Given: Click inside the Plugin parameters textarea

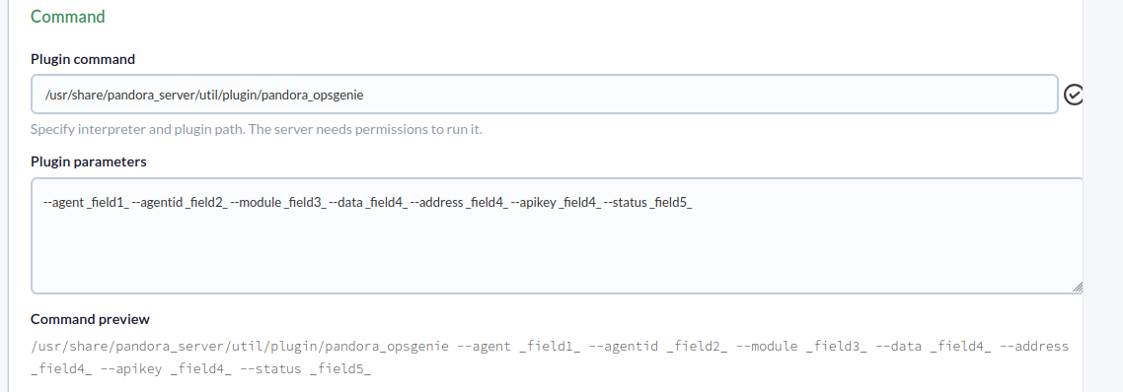Looking at the screenshot, I should (x=557, y=236).
